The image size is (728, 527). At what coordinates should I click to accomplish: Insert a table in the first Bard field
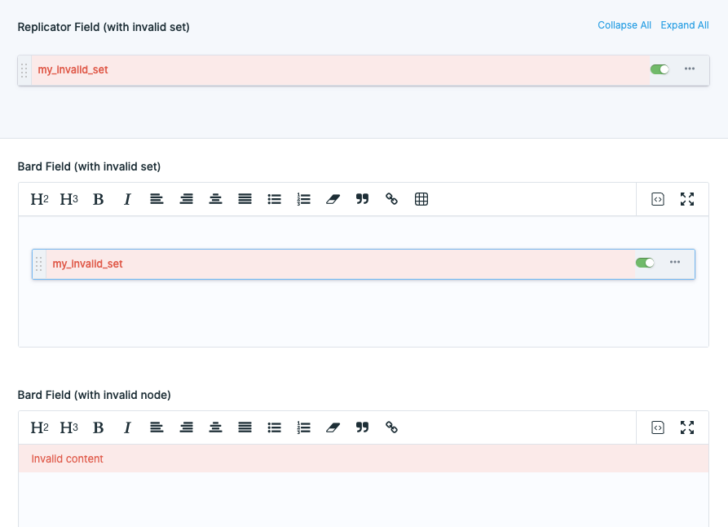click(x=421, y=199)
